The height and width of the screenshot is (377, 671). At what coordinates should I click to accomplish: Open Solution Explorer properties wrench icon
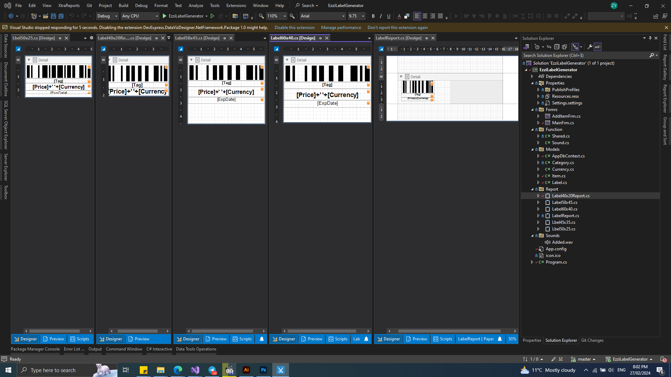590,47
